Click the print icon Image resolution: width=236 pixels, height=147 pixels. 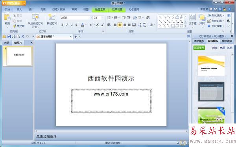14,36
